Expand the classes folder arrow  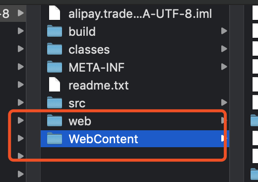point(224,49)
